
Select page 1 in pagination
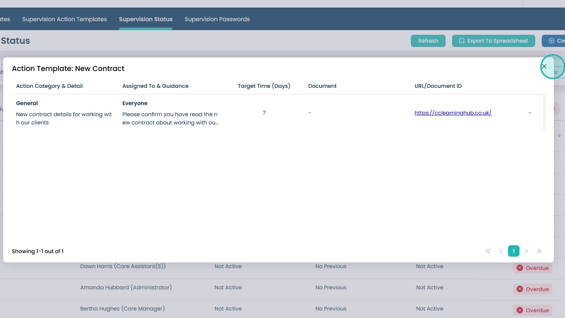[x=513, y=251]
